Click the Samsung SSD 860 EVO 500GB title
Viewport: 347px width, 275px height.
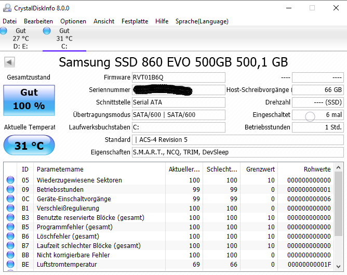tap(173, 62)
